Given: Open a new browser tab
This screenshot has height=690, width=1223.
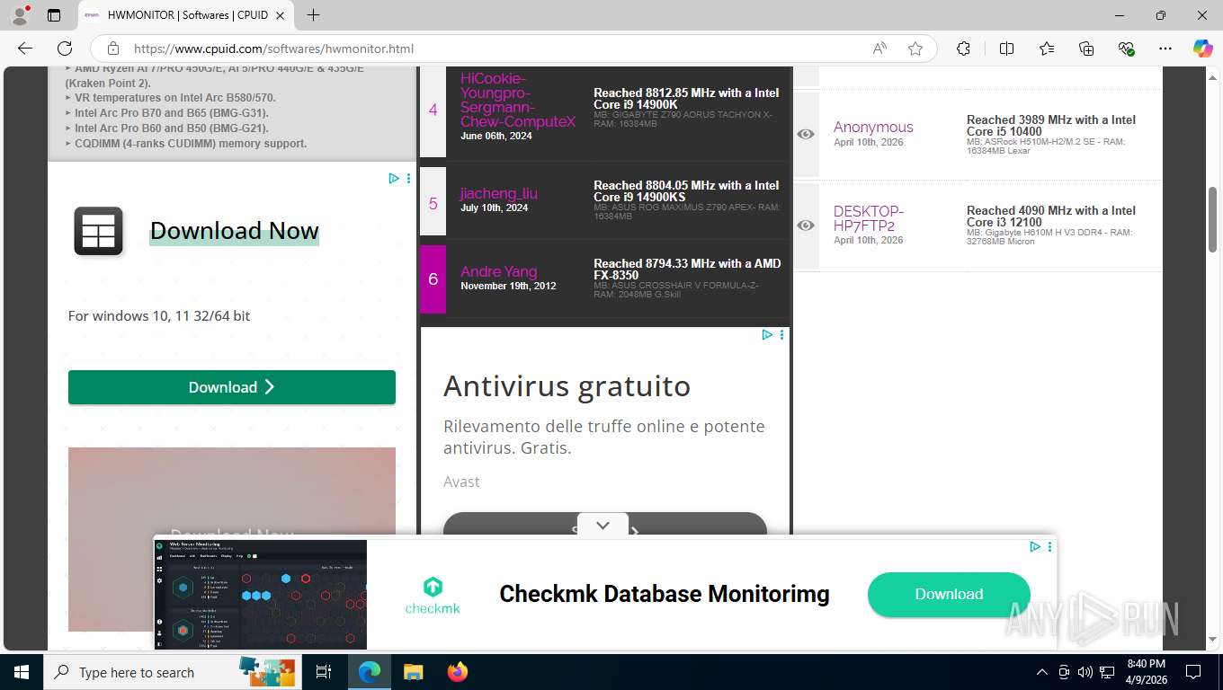Looking at the screenshot, I should click(313, 15).
